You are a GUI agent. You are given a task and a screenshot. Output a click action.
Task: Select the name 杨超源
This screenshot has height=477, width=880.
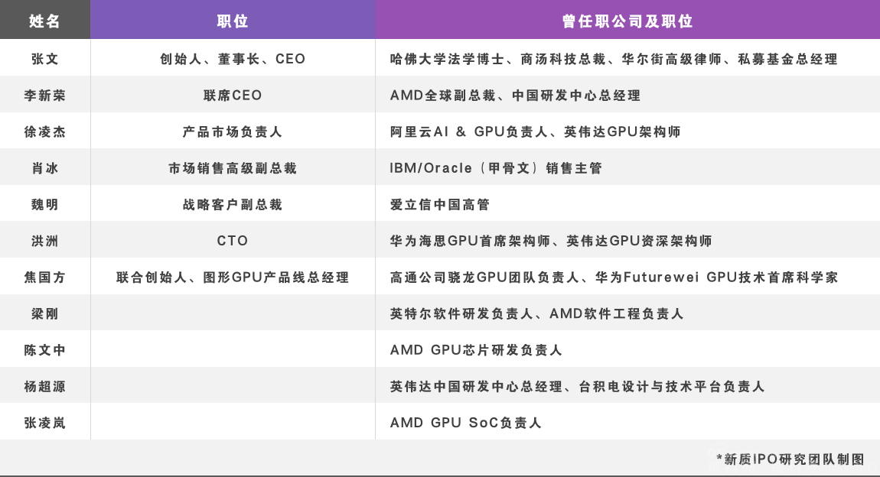[x=45, y=387]
